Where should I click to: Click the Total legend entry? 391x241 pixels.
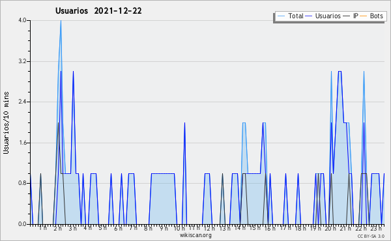295,16
